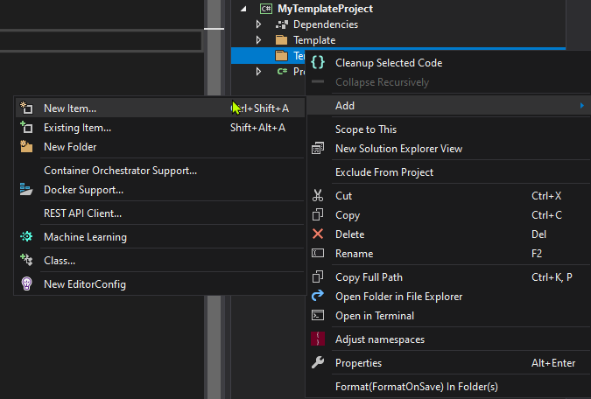This screenshot has width=591, height=399.
Task: Select New EditorConfig entry
Action: click(159, 284)
